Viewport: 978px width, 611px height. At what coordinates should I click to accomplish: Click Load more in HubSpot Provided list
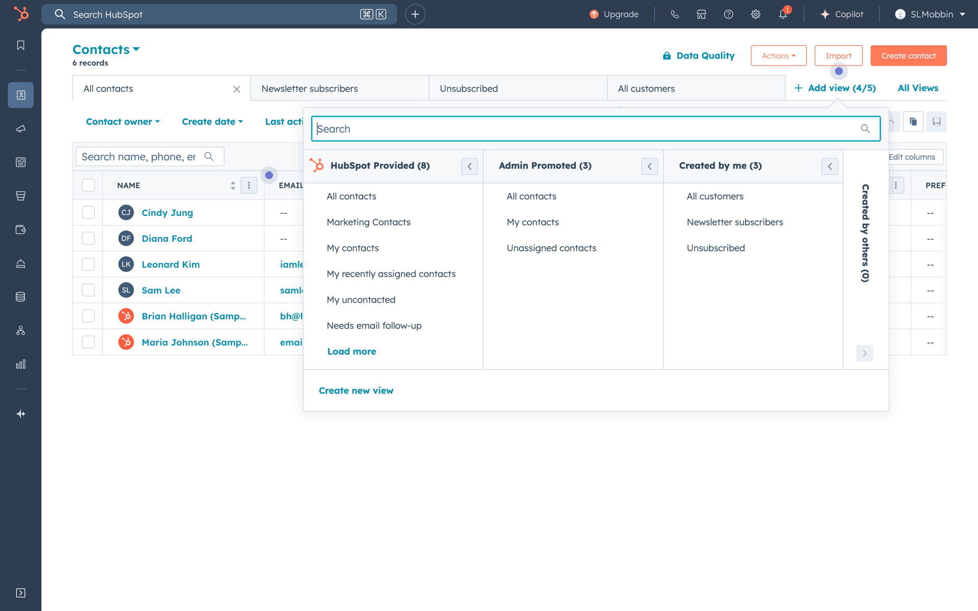(x=351, y=351)
